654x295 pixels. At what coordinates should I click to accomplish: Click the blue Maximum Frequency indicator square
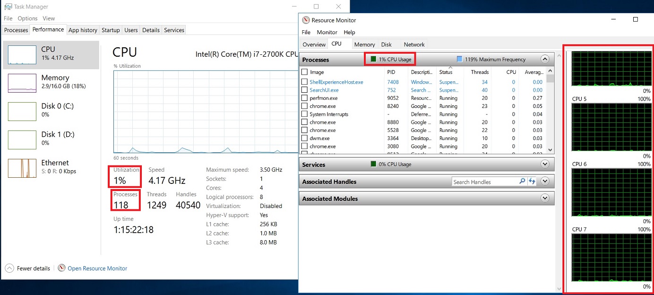(x=459, y=60)
